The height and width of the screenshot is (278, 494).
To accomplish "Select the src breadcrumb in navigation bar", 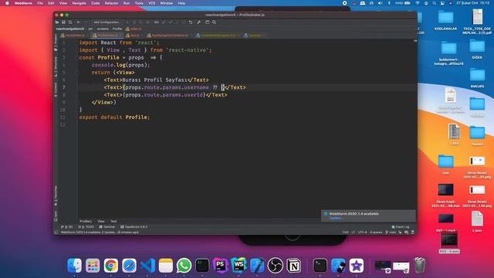I will 90,29.
